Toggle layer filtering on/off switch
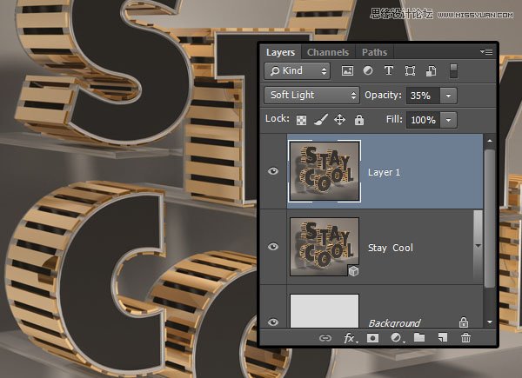 [x=453, y=71]
